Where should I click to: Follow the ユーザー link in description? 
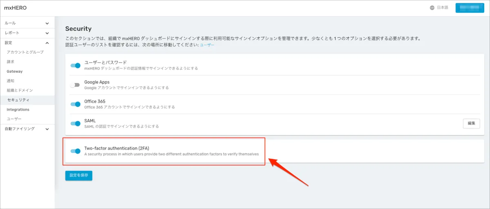207,45
